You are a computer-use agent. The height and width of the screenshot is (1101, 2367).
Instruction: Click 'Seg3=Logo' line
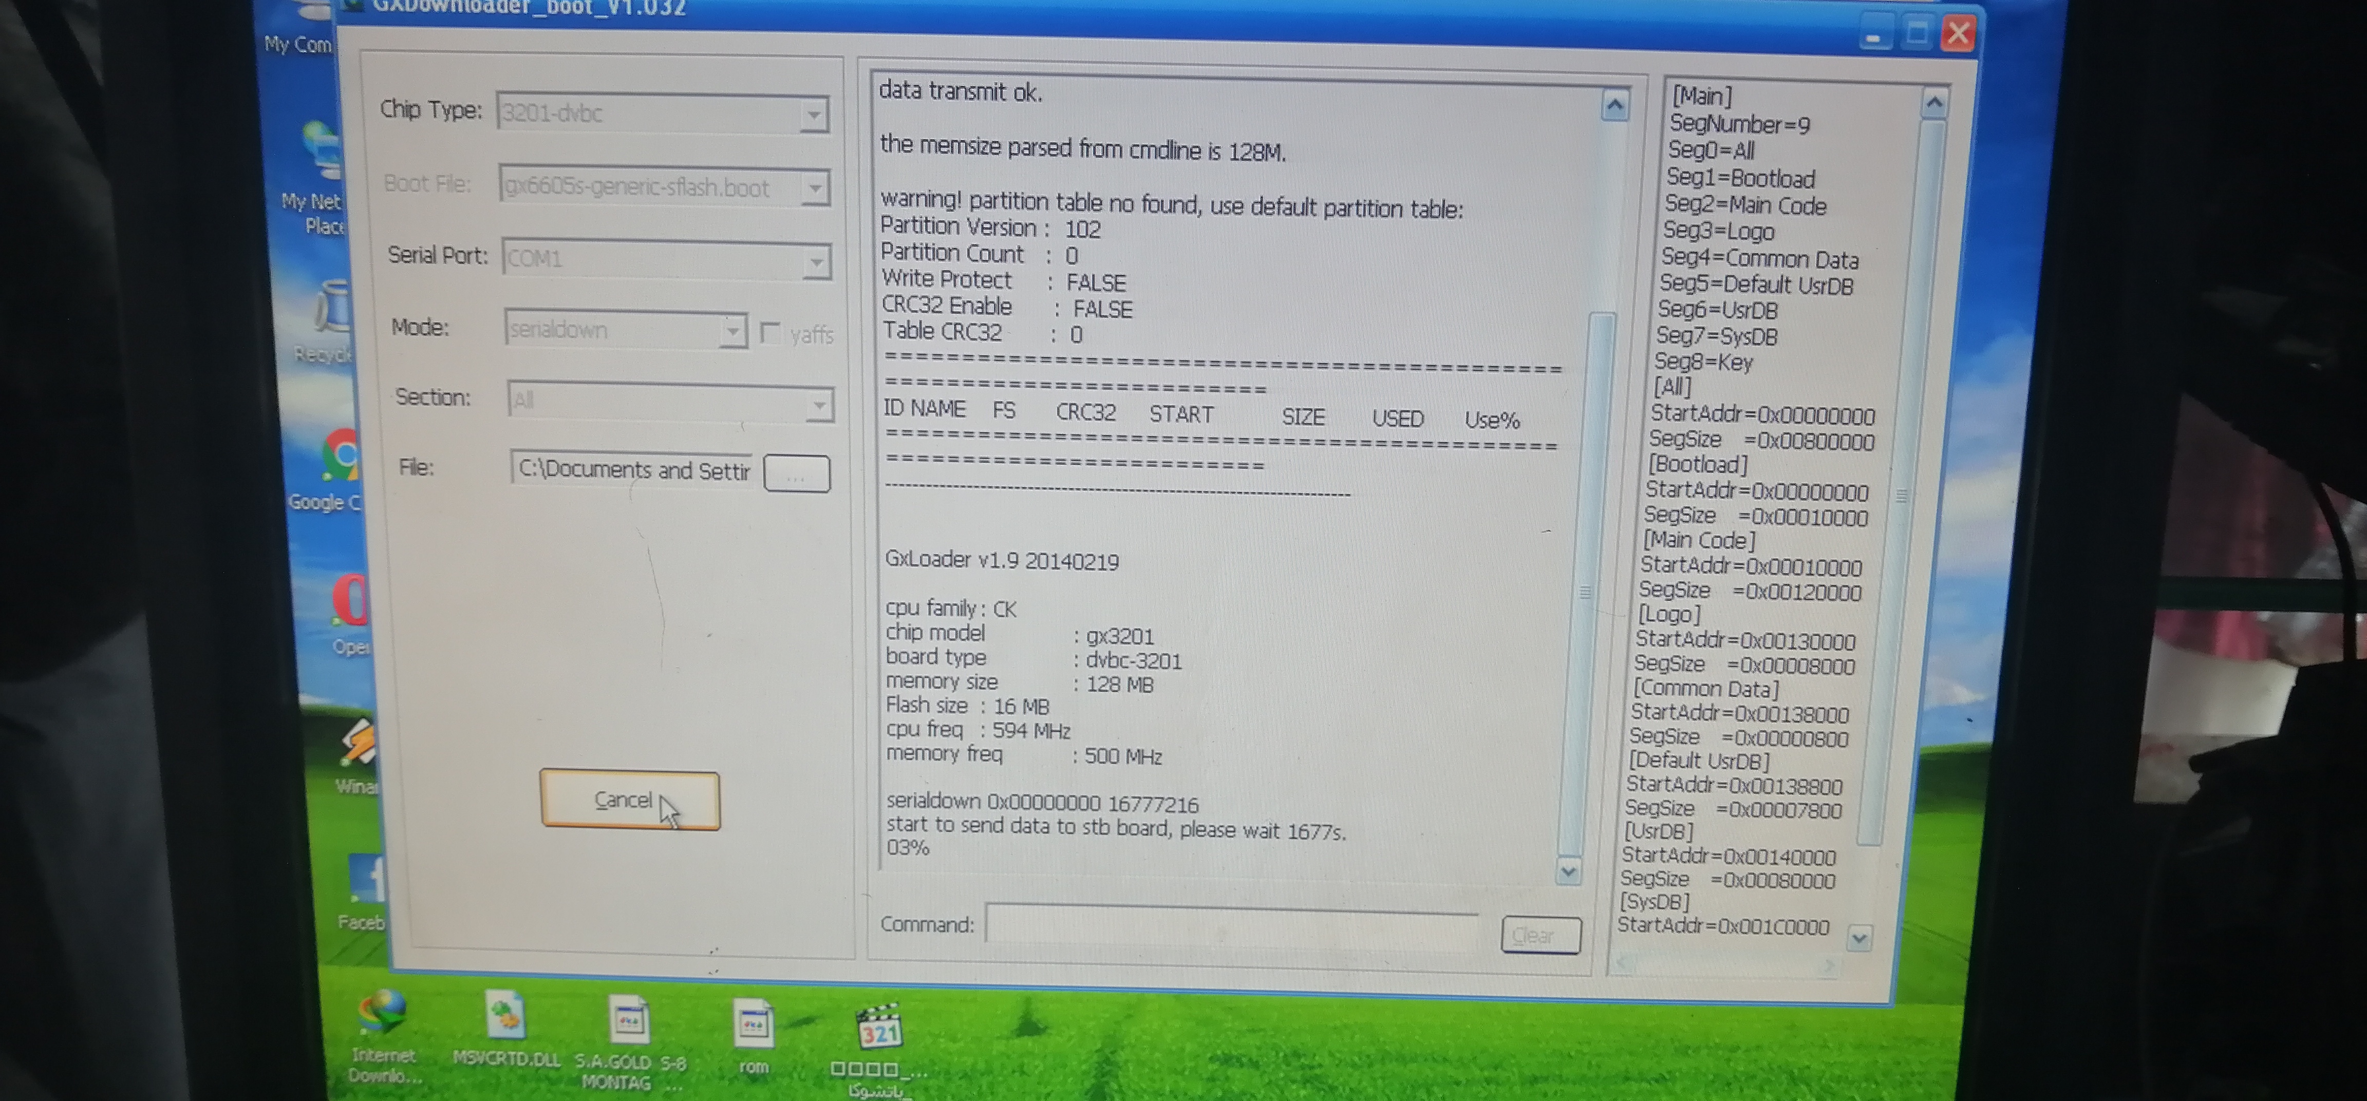click(x=1718, y=232)
